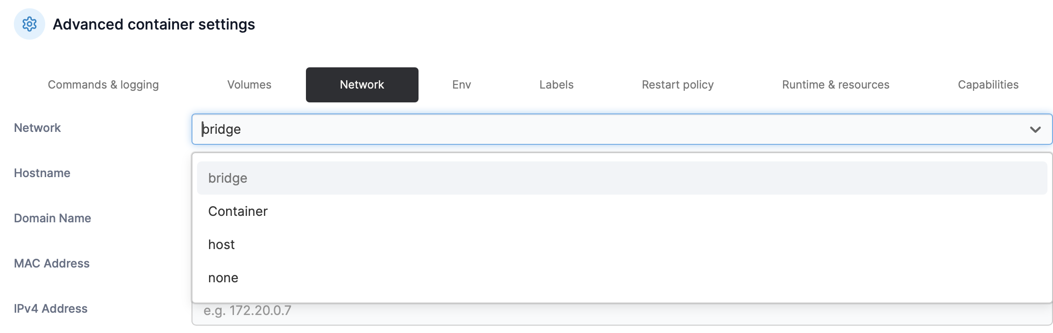Click the gear icon beside Advanced container settings
The width and height of the screenshot is (1053, 333).
(30, 24)
